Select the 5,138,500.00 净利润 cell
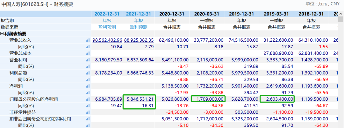Screen dimensions: 344x128 click(x=175, y=86)
